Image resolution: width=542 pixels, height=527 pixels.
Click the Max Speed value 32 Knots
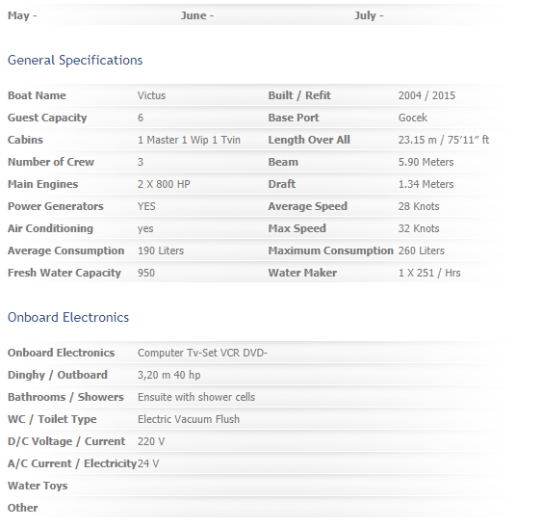[419, 228]
